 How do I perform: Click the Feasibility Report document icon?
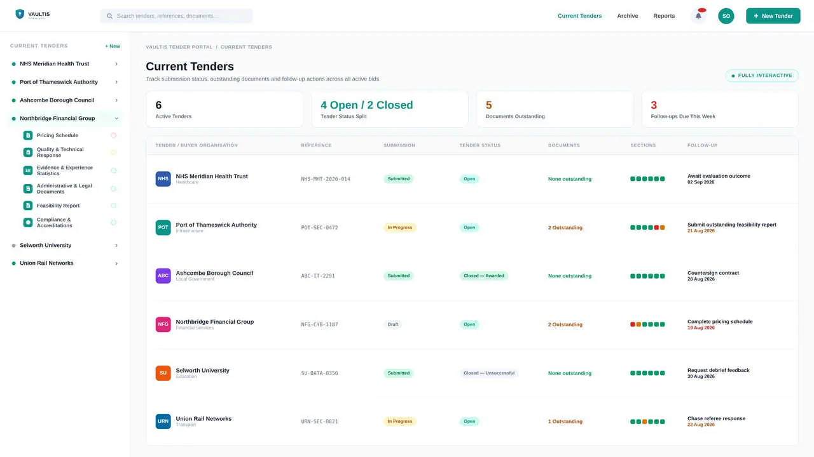[x=28, y=206]
